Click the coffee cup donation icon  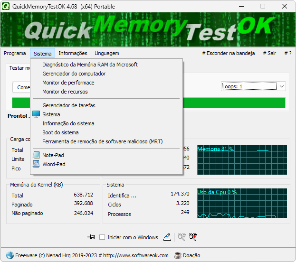click(x=177, y=255)
